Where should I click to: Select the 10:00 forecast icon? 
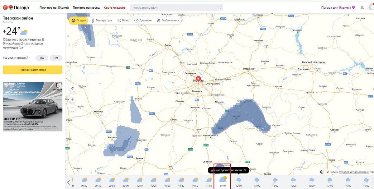point(126,180)
